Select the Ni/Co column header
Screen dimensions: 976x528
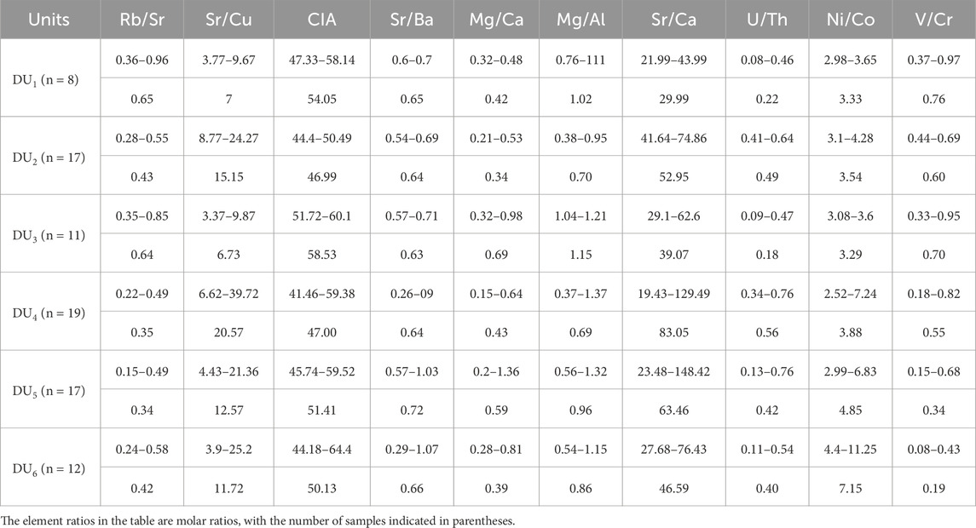click(x=850, y=20)
